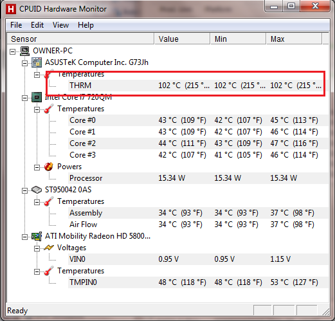Image resolution: width=335 pixels, height=321 pixels.
Task: Click thermometer icon above the TMPIN0 row
Action: 49,271
